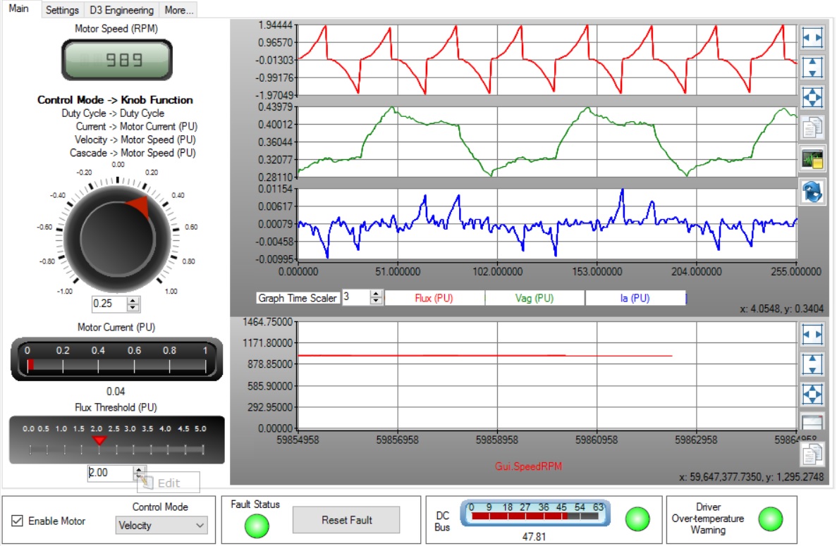
Task: Switch to the Main tab
Action: click(19, 8)
